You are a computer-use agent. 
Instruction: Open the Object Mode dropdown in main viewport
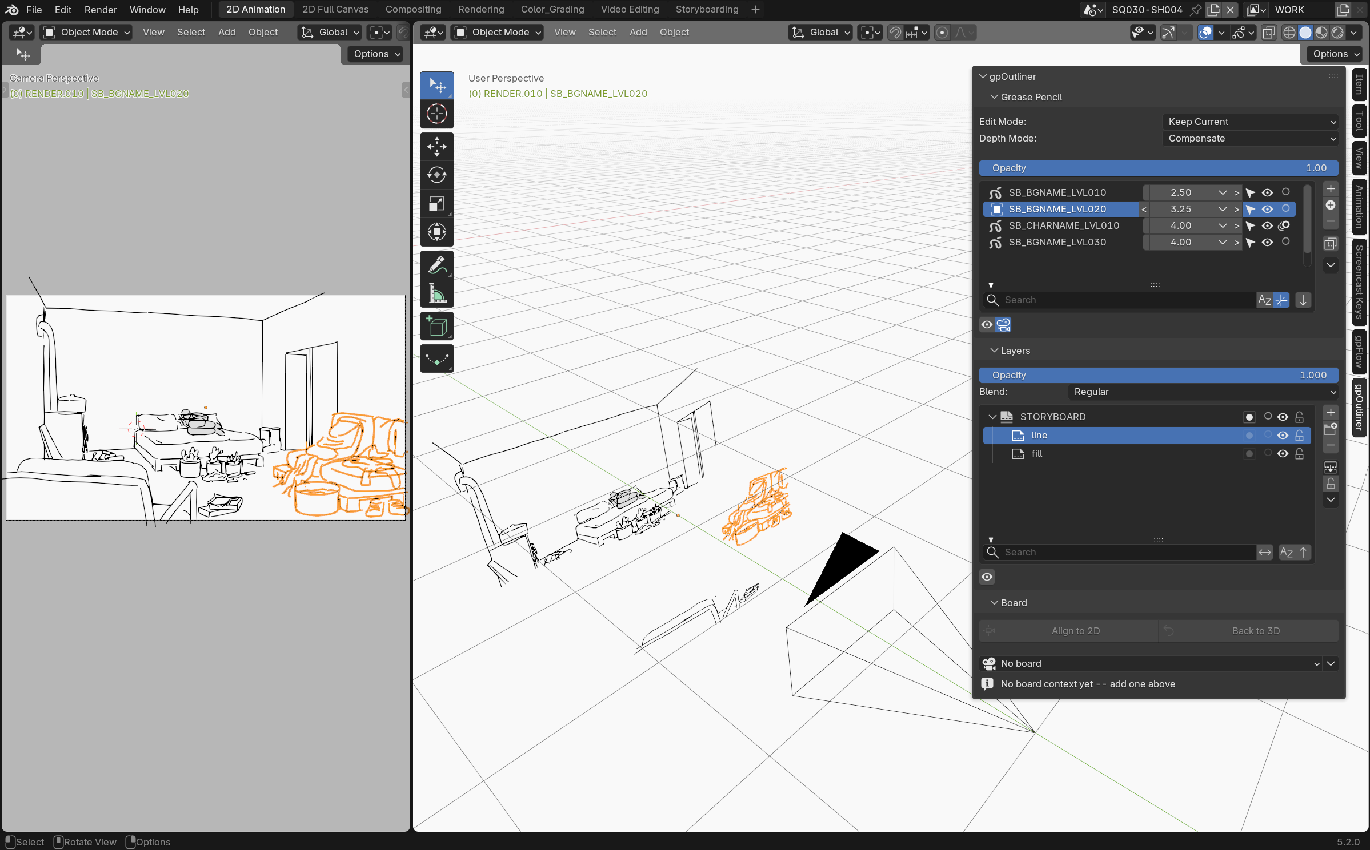(x=498, y=33)
